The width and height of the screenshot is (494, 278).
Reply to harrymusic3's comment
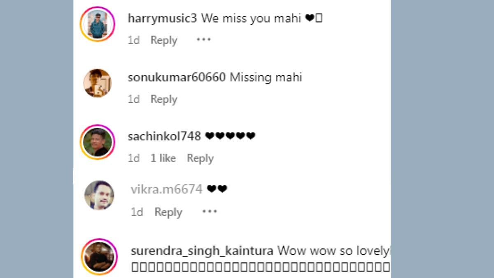coord(164,40)
